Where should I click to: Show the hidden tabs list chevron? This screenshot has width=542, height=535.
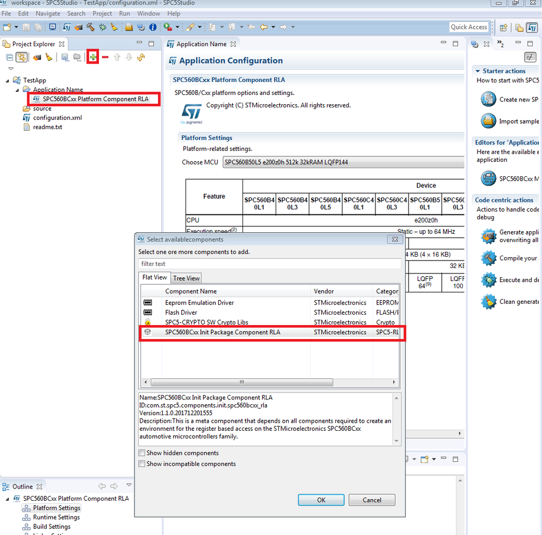coord(500,43)
